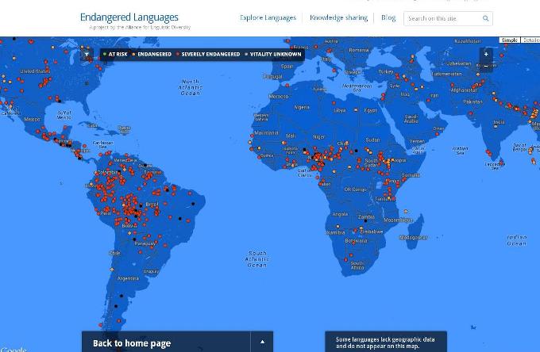Click the Pakistan map label
The height and width of the screenshot is (352, 540).
click(x=472, y=101)
